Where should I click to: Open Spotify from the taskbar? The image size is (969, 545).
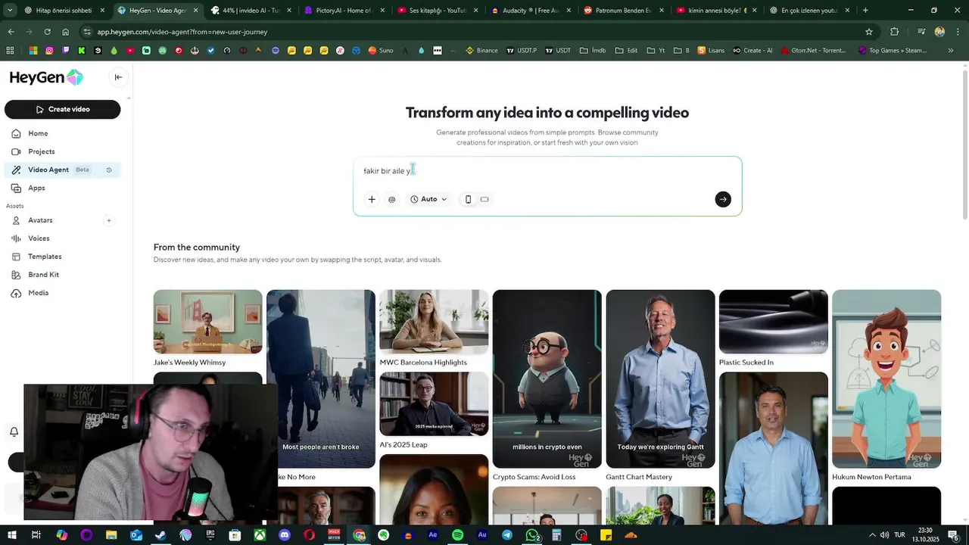coord(458,535)
